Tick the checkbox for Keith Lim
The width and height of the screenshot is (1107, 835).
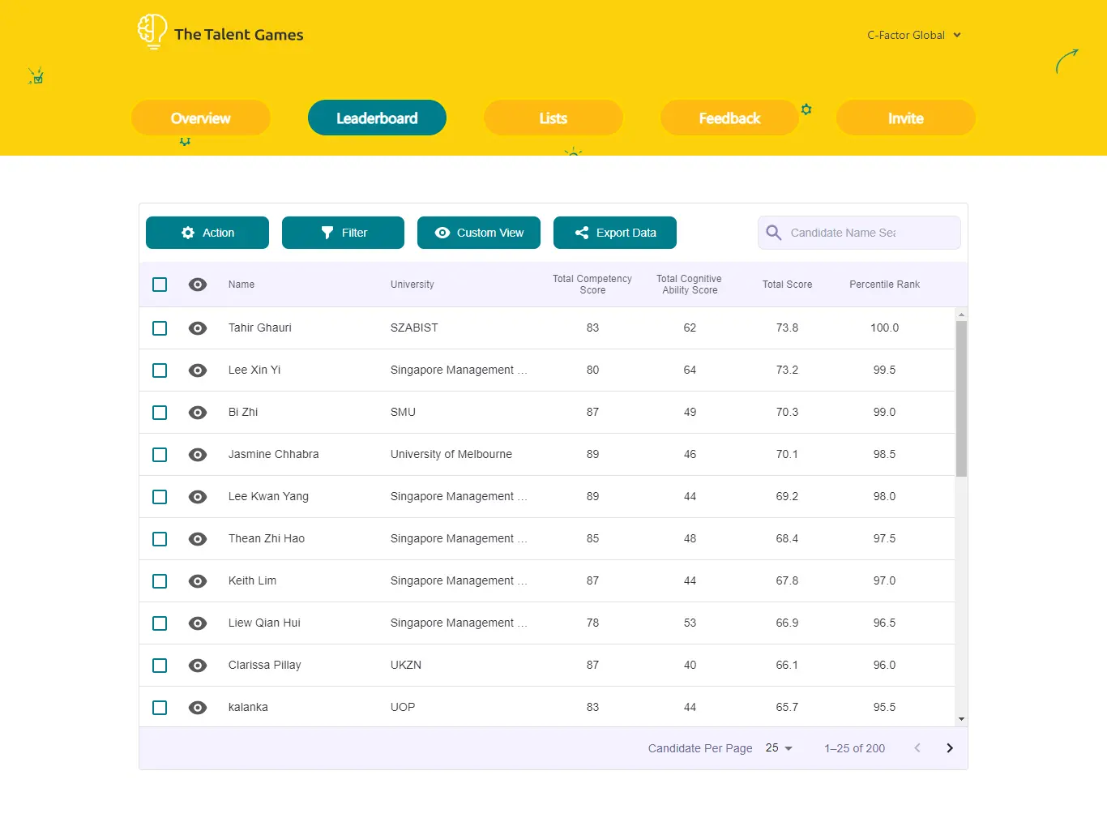coord(160,581)
